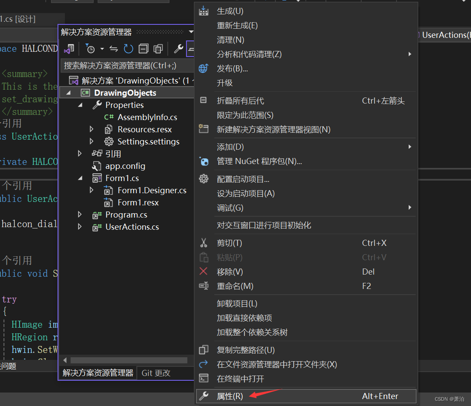展开“引用”节点

80,154
